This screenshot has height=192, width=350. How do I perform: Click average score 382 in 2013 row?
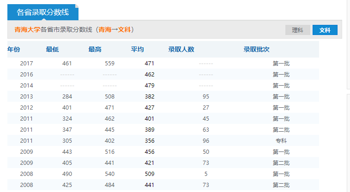(x=149, y=97)
